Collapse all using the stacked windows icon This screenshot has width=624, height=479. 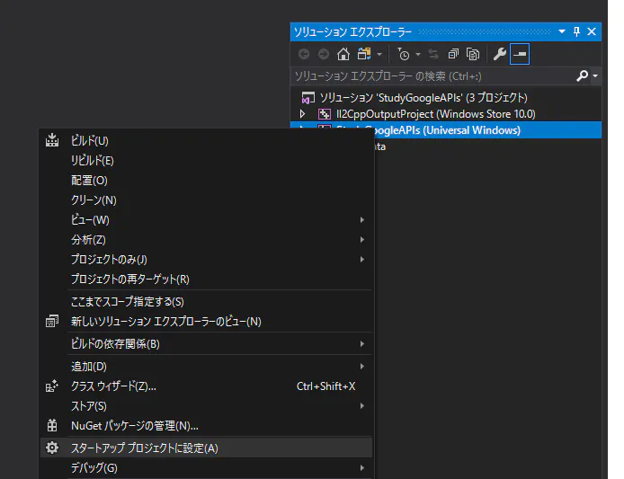pos(453,54)
